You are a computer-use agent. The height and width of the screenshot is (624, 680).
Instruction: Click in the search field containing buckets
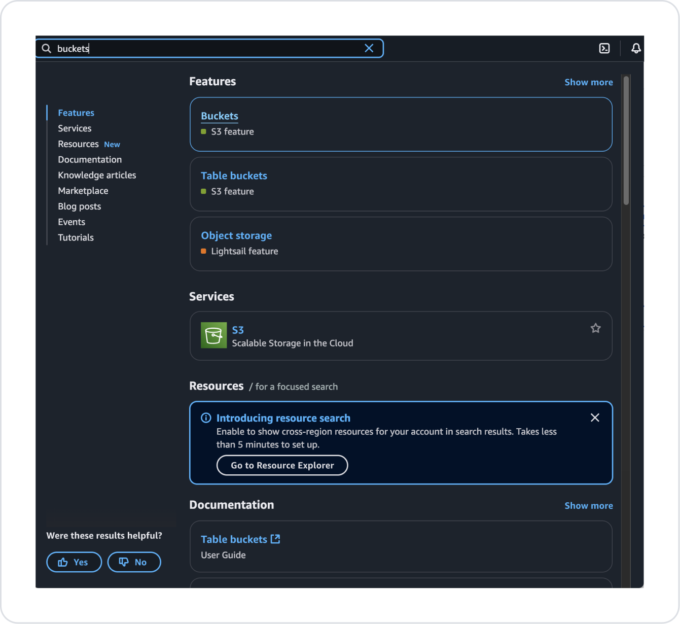(209, 48)
